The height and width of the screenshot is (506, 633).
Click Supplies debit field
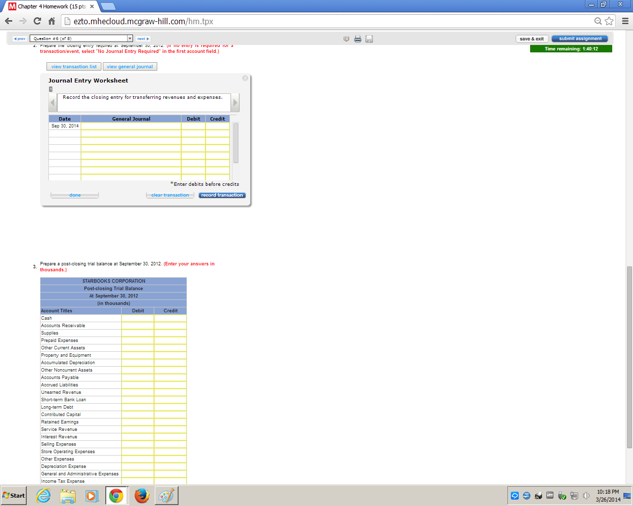pos(137,333)
